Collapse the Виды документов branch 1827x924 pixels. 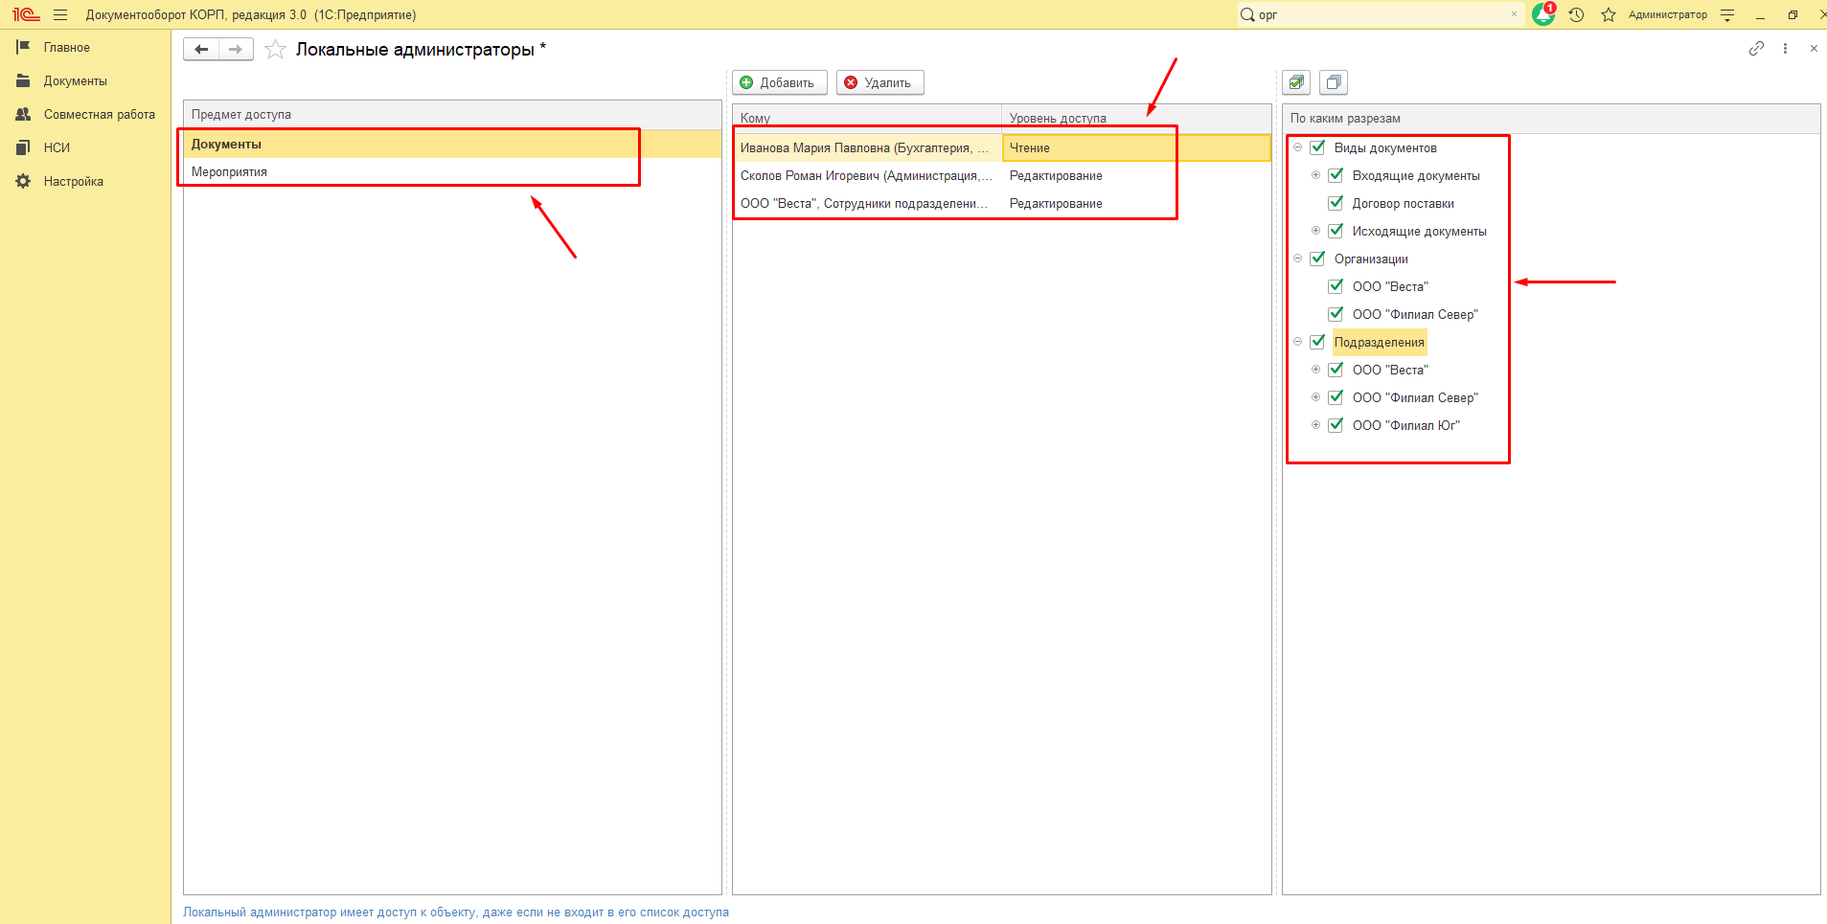click(x=1297, y=147)
